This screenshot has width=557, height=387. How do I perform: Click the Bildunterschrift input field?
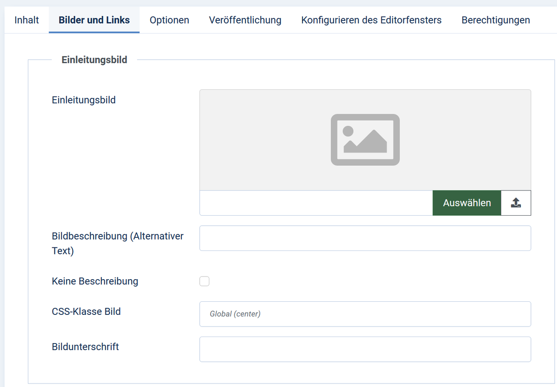(x=365, y=349)
